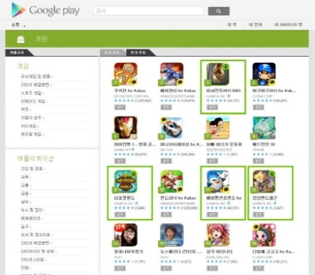This screenshot has height=275, width=315.
Task: Click the magnifier search button
Action: click(219, 11)
